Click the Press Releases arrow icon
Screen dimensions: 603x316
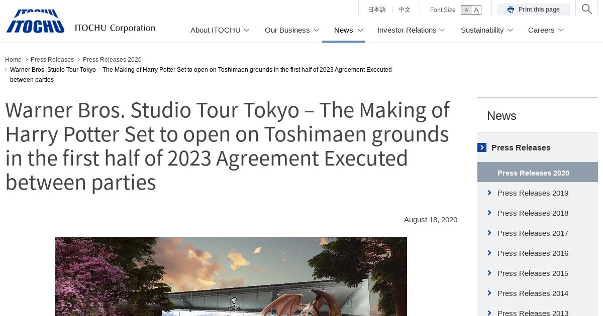click(x=482, y=147)
